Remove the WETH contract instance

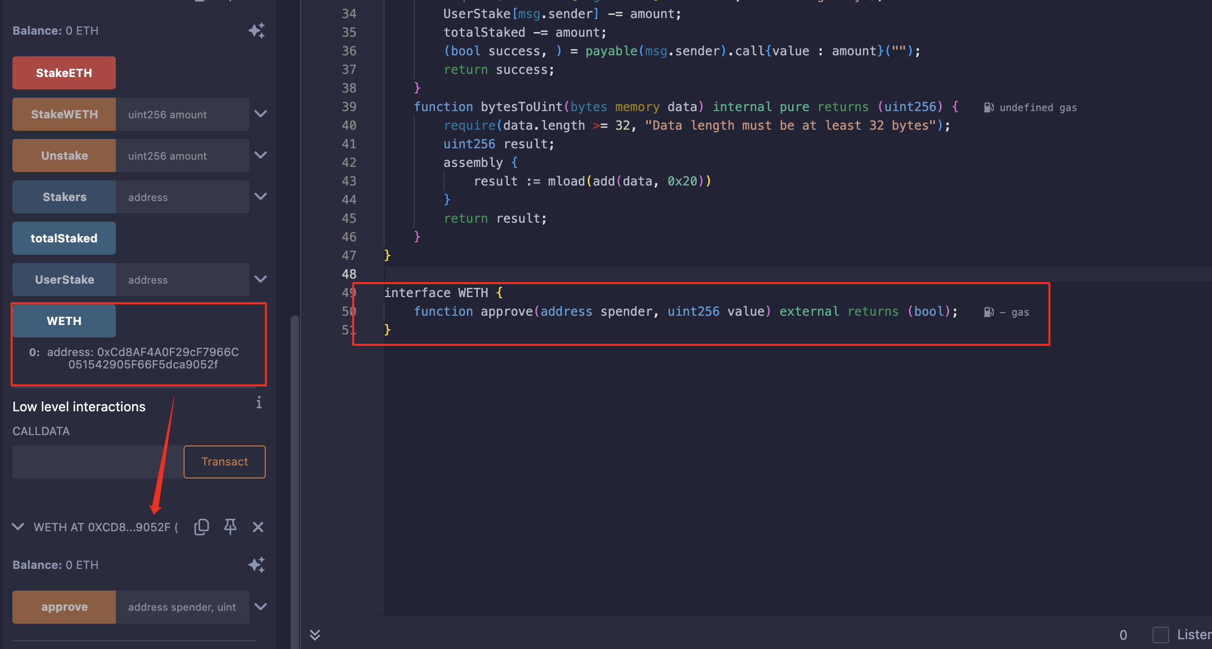click(x=258, y=527)
